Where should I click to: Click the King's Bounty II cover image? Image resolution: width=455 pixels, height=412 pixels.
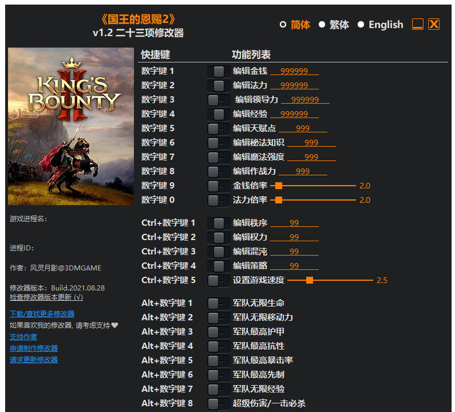71,127
